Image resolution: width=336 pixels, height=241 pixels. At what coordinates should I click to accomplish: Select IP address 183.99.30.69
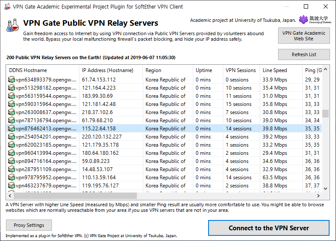[97, 96]
